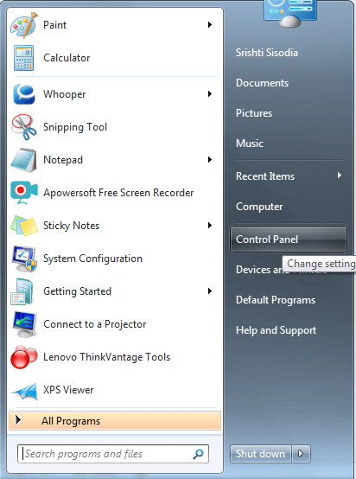Click the search magnifier icon
Viewport: 356px width, 479px height.
pos(198,454)
